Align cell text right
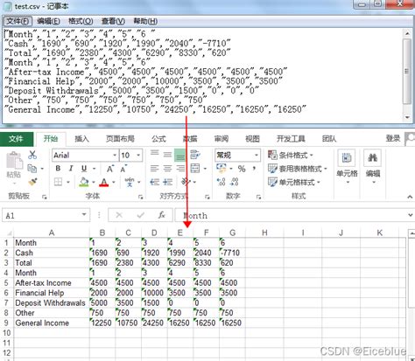The image size is (415, 361). click(180, 169)
